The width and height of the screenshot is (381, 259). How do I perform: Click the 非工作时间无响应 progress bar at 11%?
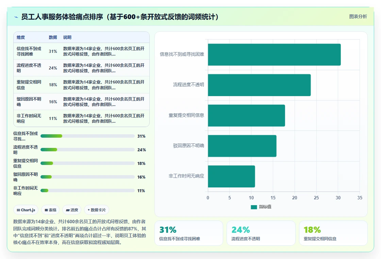coord(87,191)
